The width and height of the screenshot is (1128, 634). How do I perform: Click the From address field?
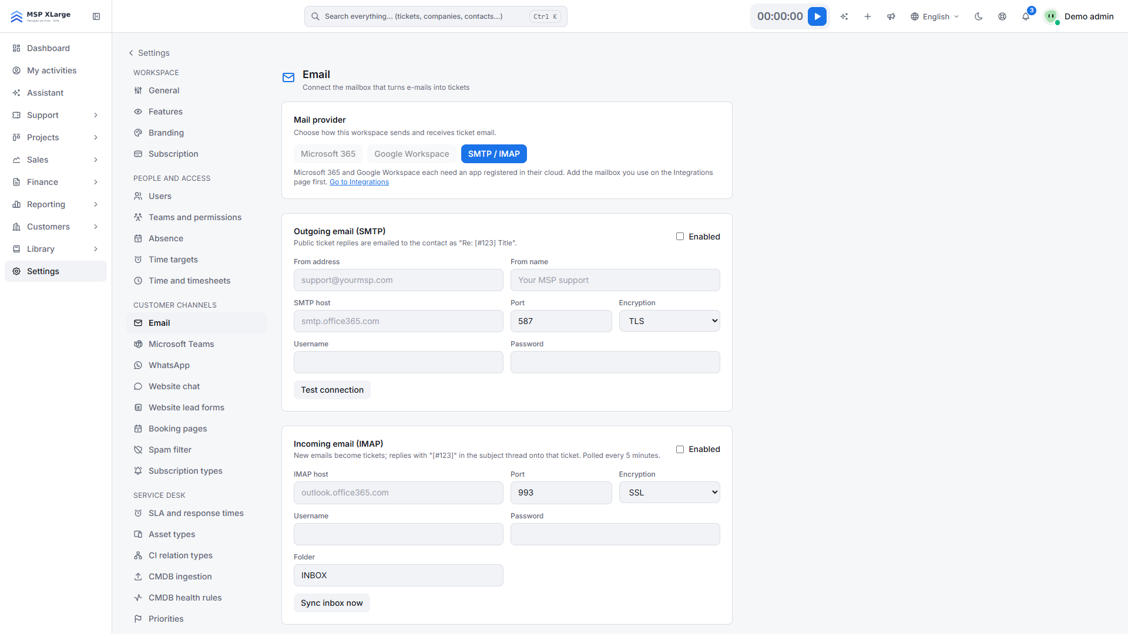pyautogui.click(x=398, y=280)
